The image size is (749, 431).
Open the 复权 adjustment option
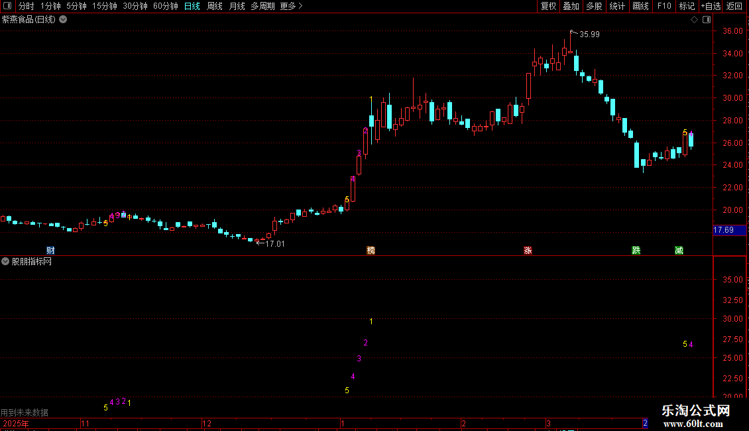point(548,6)
